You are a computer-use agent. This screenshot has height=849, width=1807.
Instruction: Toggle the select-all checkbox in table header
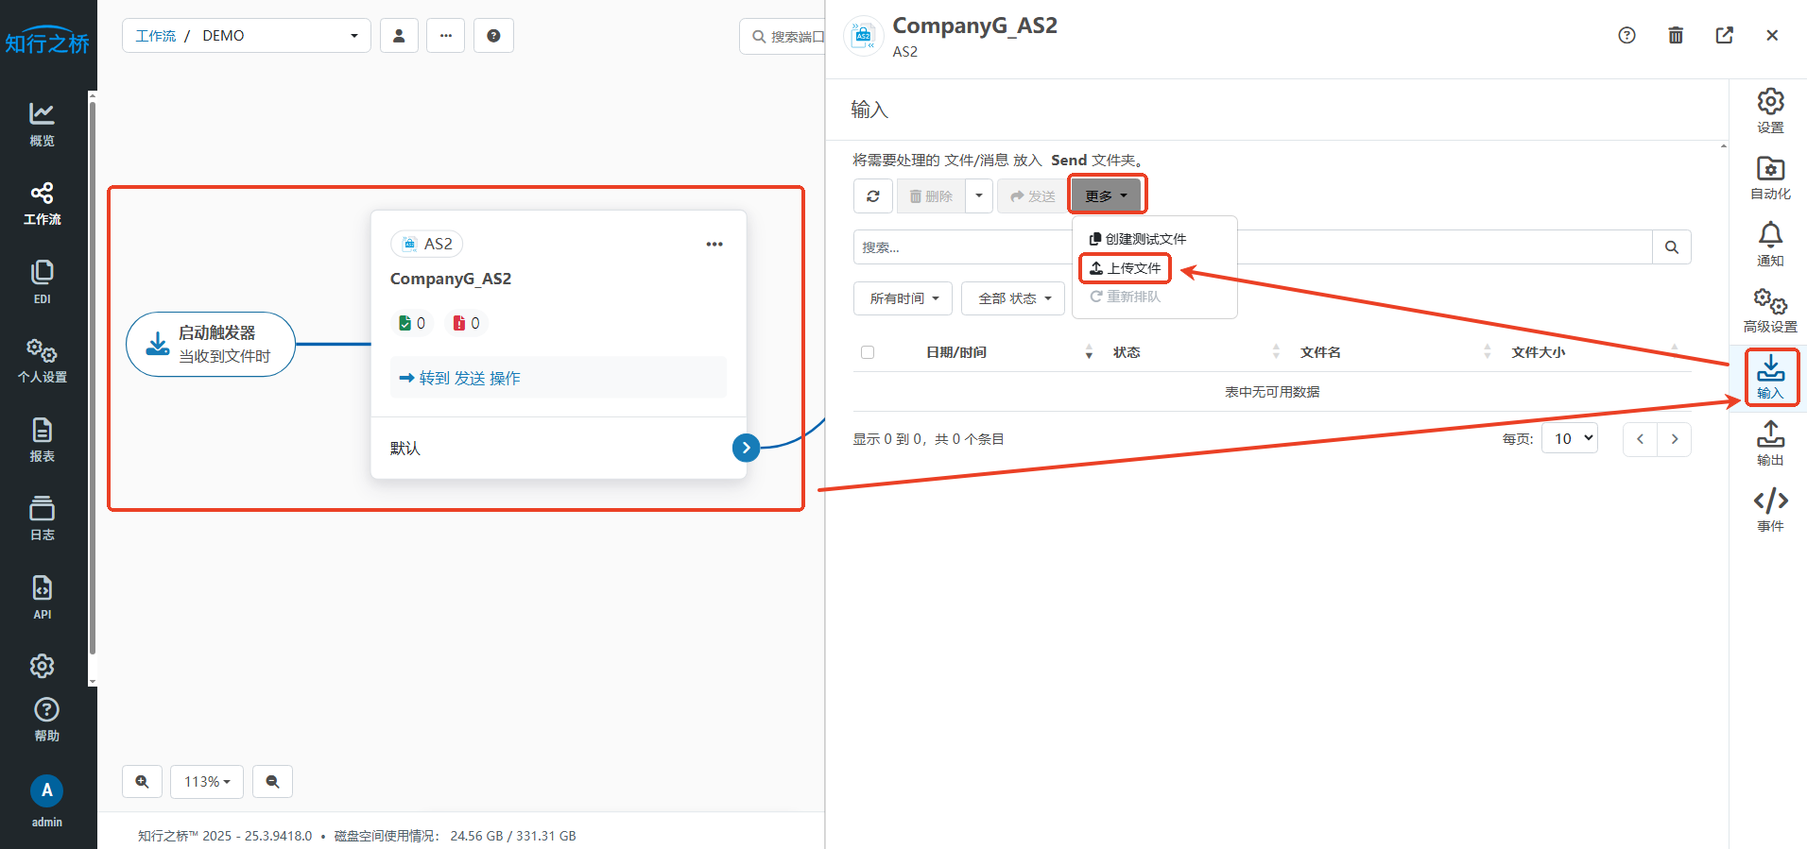[x=868, y=352]
